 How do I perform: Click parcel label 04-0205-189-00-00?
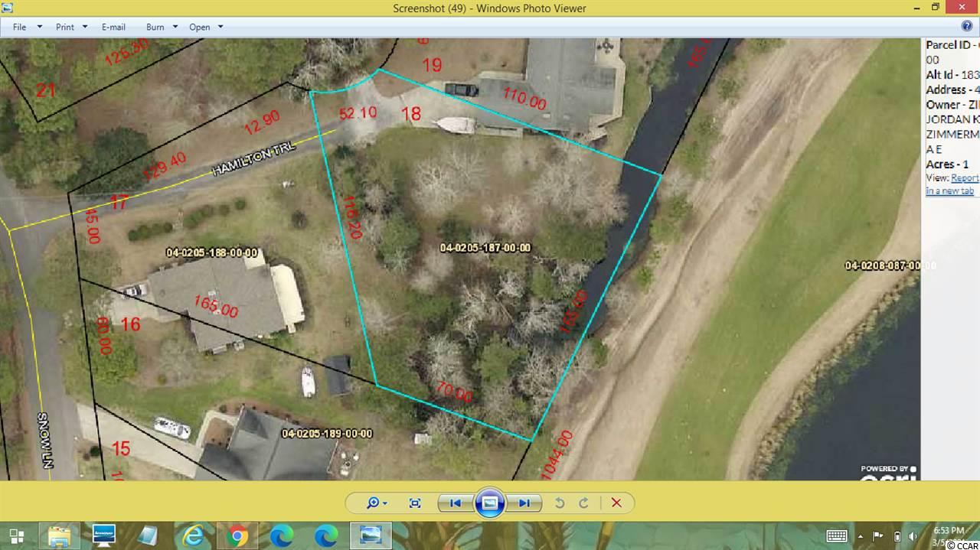[x=327, y=434]
